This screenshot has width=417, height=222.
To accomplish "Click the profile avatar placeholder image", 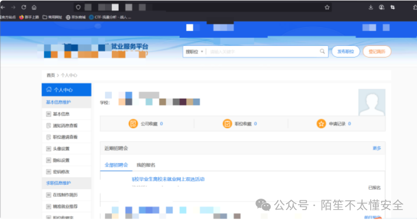I will pyautogui.click(x=372, y=103).
